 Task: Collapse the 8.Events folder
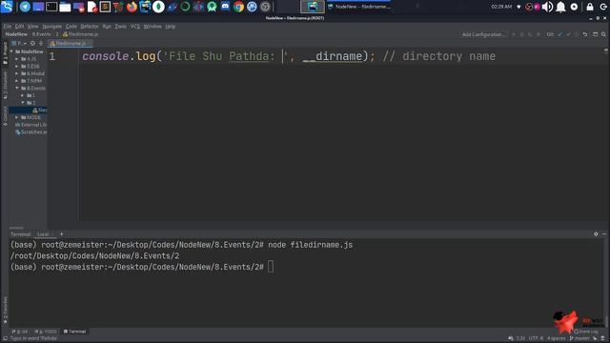pyautogui.click(x=17, y=89)
